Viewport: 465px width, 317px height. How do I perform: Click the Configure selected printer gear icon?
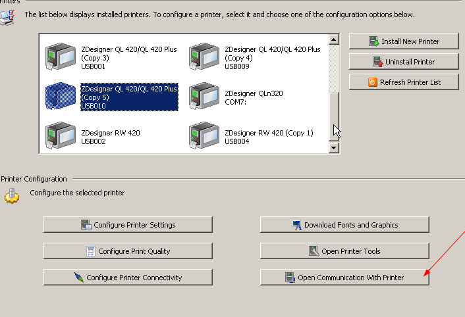[x=12, y=195]
